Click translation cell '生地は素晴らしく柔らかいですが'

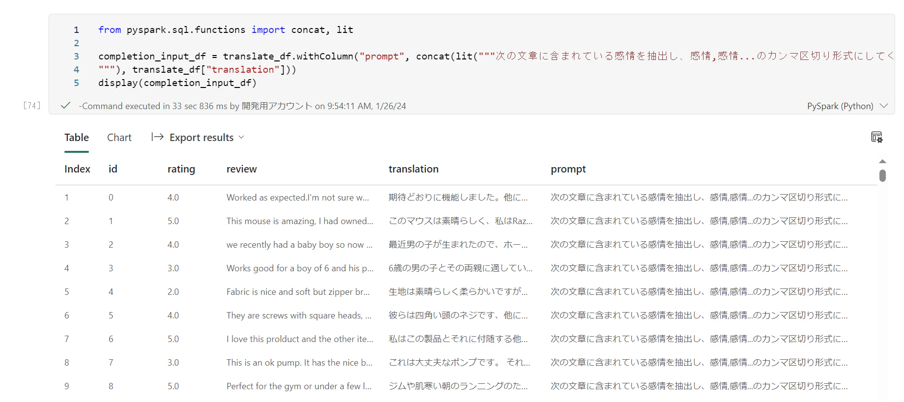tap(458, 292)
